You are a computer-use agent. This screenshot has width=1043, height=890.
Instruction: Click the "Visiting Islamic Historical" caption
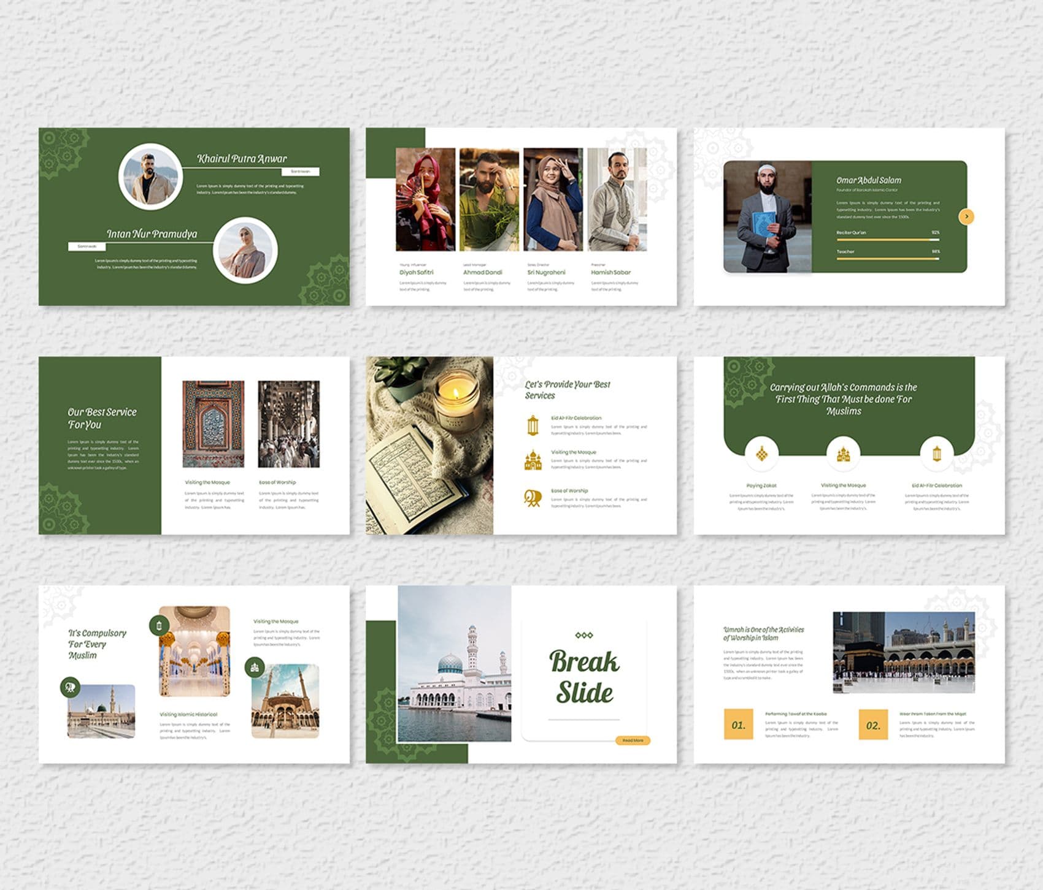(188, 714)
